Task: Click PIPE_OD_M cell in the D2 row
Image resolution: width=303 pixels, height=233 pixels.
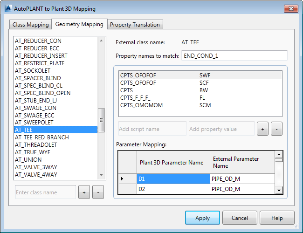Action: [x=242, y=189]
